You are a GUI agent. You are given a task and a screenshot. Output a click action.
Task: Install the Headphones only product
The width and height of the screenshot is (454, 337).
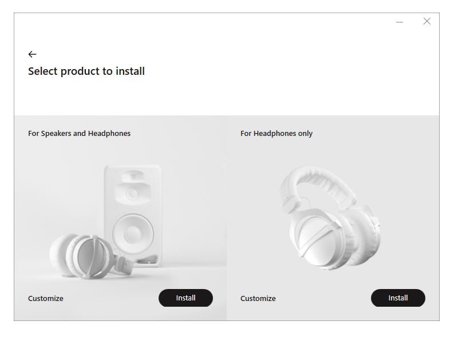[x=398, y=298]
